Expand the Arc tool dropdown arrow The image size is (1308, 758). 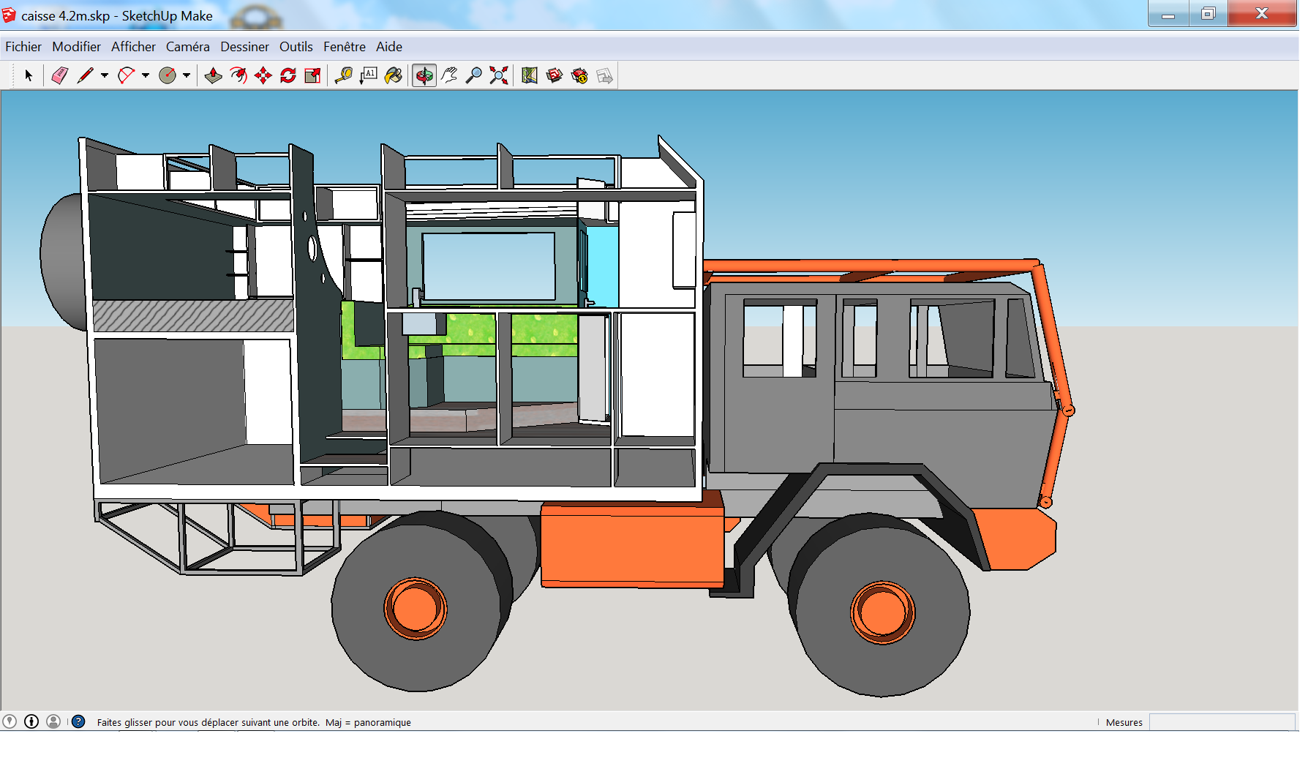click(146, 75)
